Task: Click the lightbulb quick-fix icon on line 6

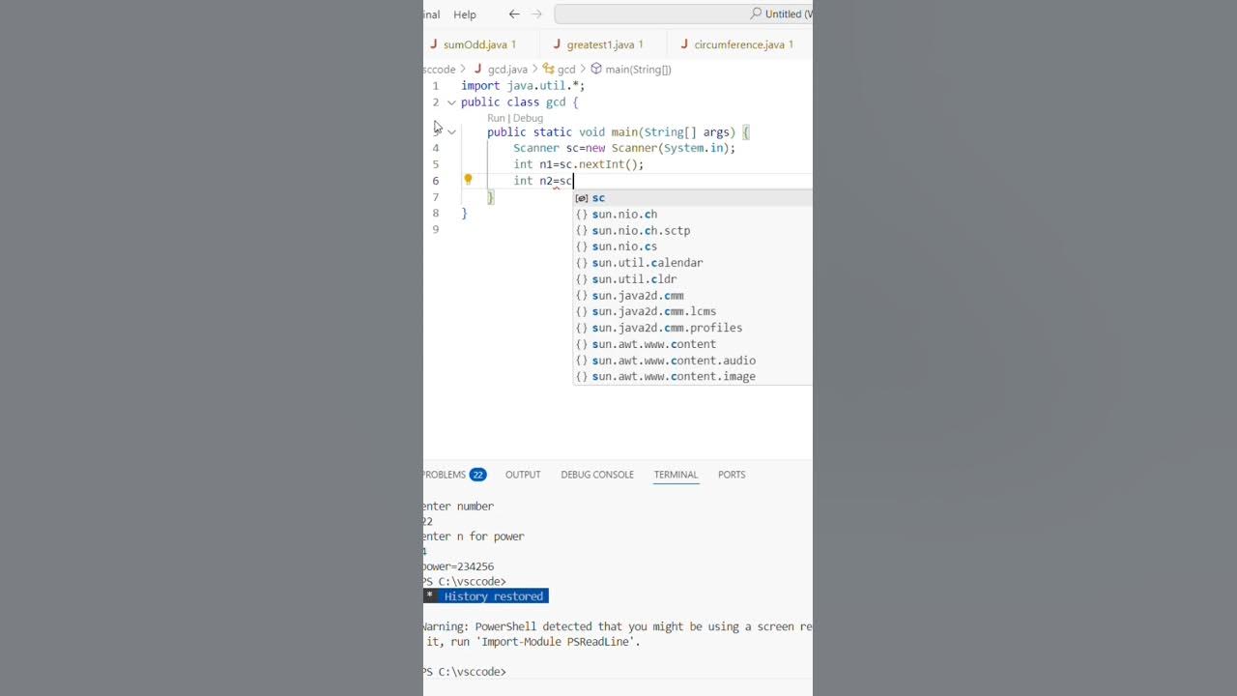Action: pos(468,180)
